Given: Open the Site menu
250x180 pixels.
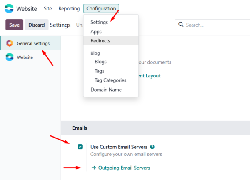Looking at the screenshot, I should pyautogui.click(x=47, y=8).
